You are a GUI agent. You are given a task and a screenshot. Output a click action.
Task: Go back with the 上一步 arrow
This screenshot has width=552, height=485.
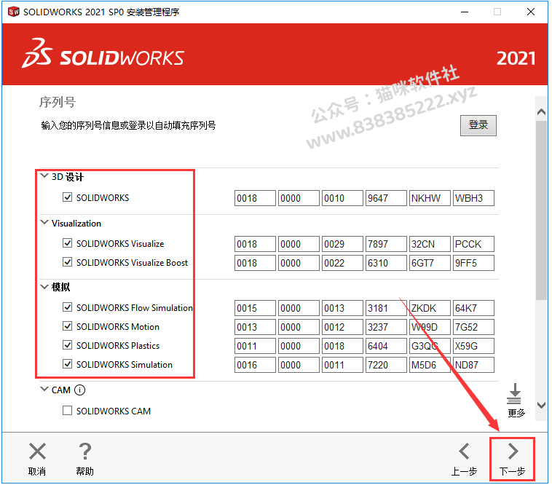pyautogui.click(x=465, y=452)
